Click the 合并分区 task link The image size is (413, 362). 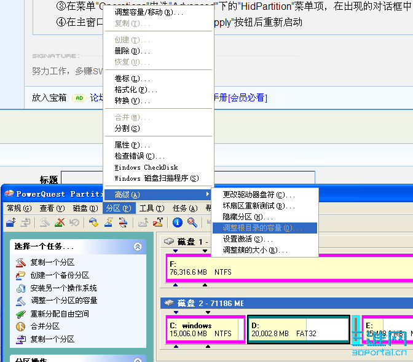pos(45,327)
